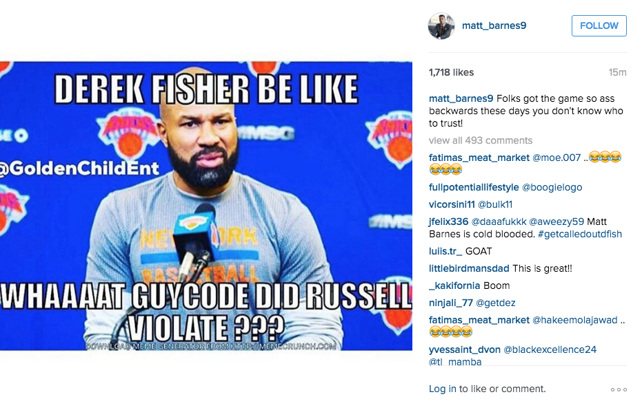This screenshot has width=642, height=410.
Task: Click the @blackexcellence24 mention
Action: [550, 350]
